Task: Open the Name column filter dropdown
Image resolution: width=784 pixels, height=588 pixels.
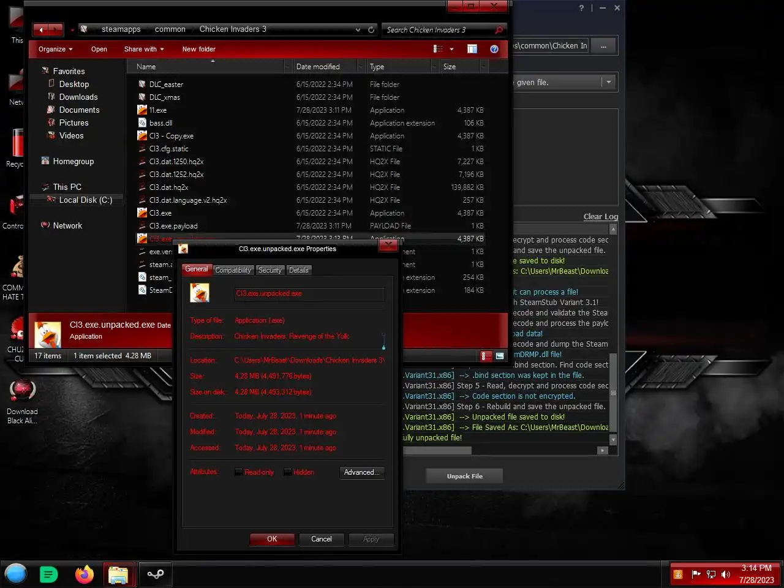Action: tap(287, 66)
